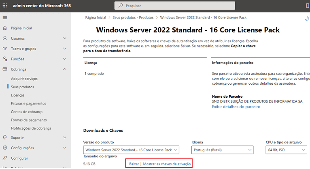Click the Baixar download link
310x169 pixels.
tap(134, 164)
